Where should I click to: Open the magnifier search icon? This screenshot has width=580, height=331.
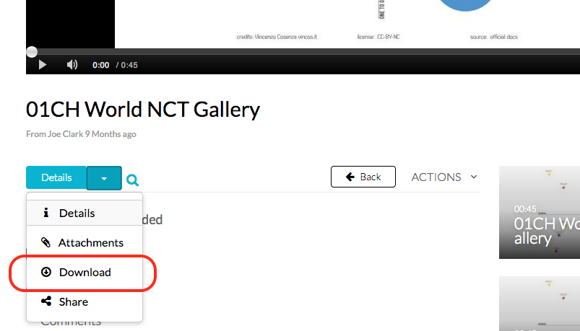point(132,180)
